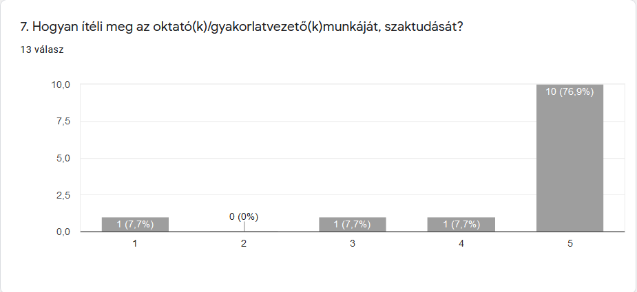Screen dimensions: 637x292
Task: Click the 1 (7,7%) label on bar 3
Action: point(352,224)
